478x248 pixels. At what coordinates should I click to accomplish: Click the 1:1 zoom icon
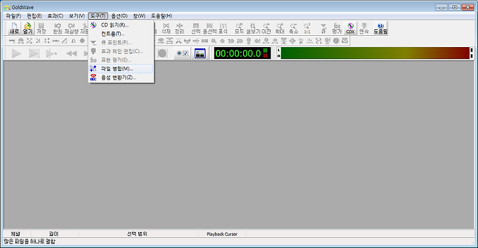(x=307, y=28)
